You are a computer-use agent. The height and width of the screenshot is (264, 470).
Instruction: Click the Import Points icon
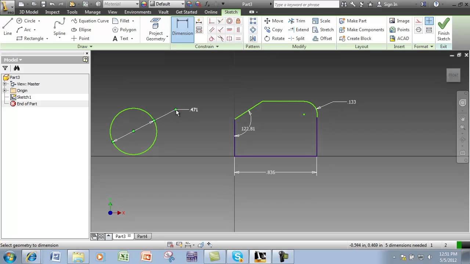(399, 30)
